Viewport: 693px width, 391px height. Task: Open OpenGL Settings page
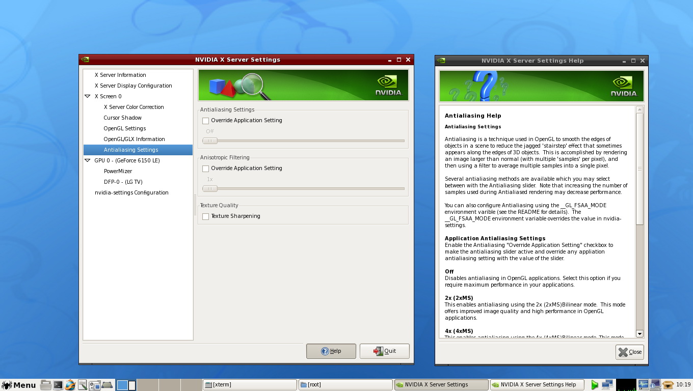(x=124, y=128)
